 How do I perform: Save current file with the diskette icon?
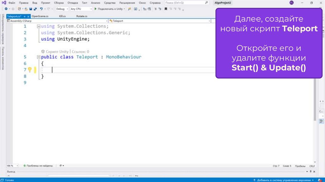31,9
